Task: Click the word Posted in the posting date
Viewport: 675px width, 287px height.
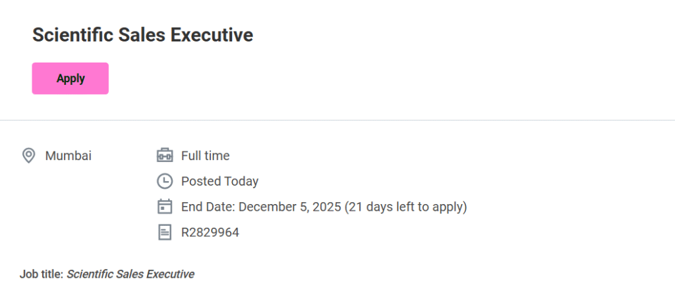Action: pyautogui.click(x=200, y=181)
